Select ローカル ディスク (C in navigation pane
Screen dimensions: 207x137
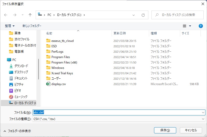19,103
